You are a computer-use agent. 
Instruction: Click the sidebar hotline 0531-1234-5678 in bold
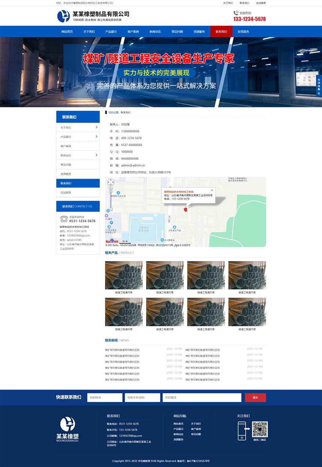[x=82, y=221]
